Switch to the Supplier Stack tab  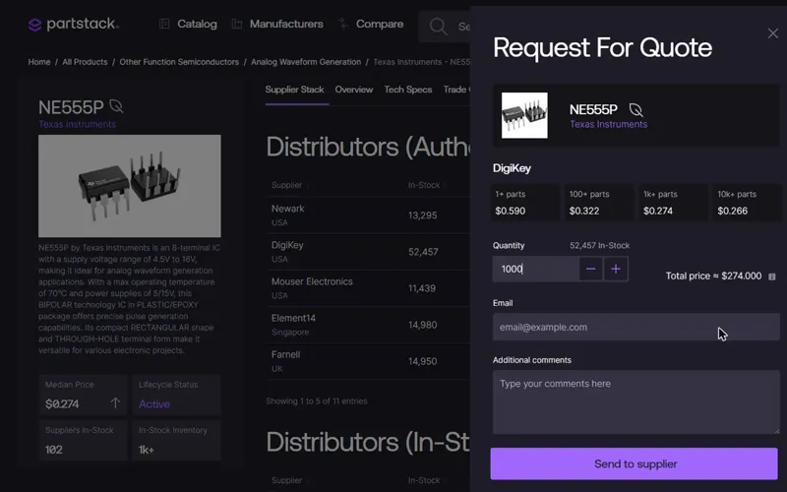294,90
